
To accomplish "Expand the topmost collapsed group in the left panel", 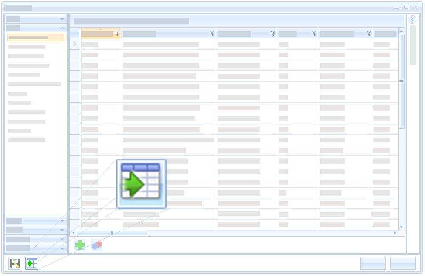I will [62, 19].
